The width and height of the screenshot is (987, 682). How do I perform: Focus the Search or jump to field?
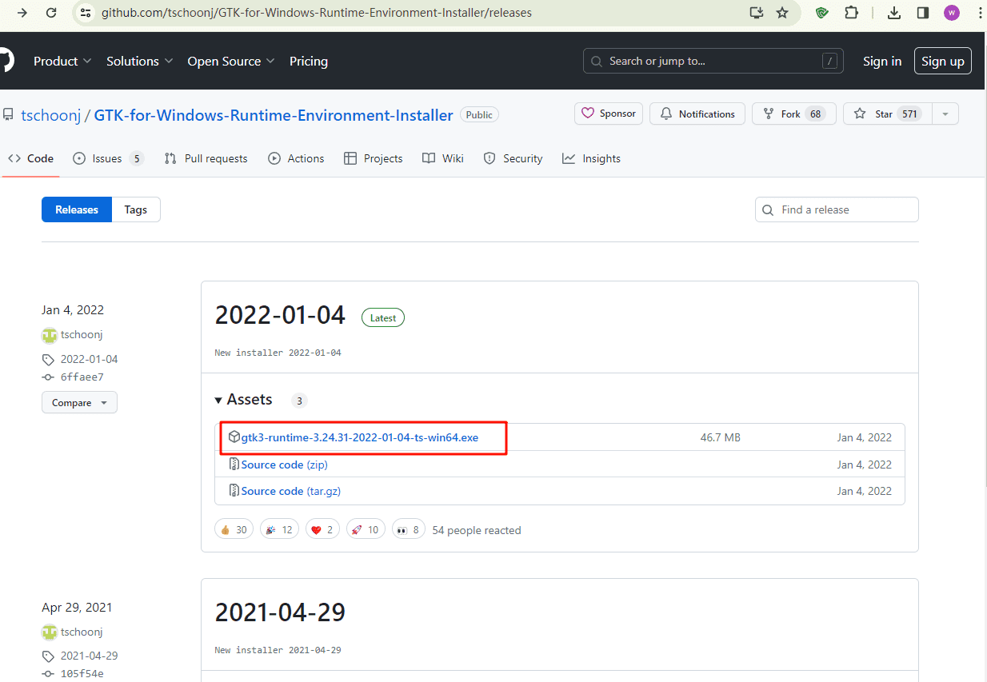(x=713, y=61)
